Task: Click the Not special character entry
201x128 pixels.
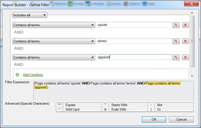Action: [x=160, y=105]
